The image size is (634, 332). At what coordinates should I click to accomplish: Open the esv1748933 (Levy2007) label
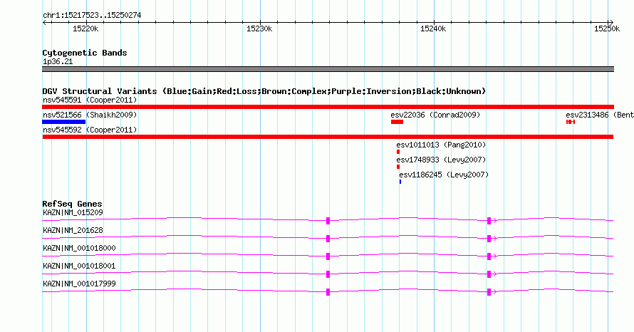pyautogui.click(x=441, y=160)
